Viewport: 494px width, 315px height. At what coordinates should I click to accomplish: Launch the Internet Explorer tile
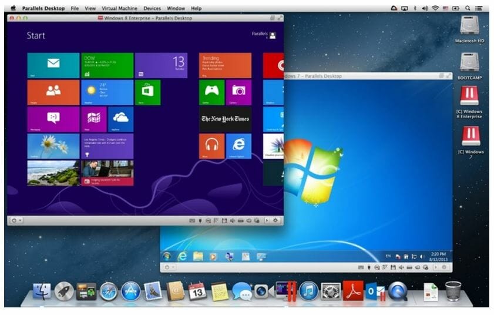coord(238,146)
